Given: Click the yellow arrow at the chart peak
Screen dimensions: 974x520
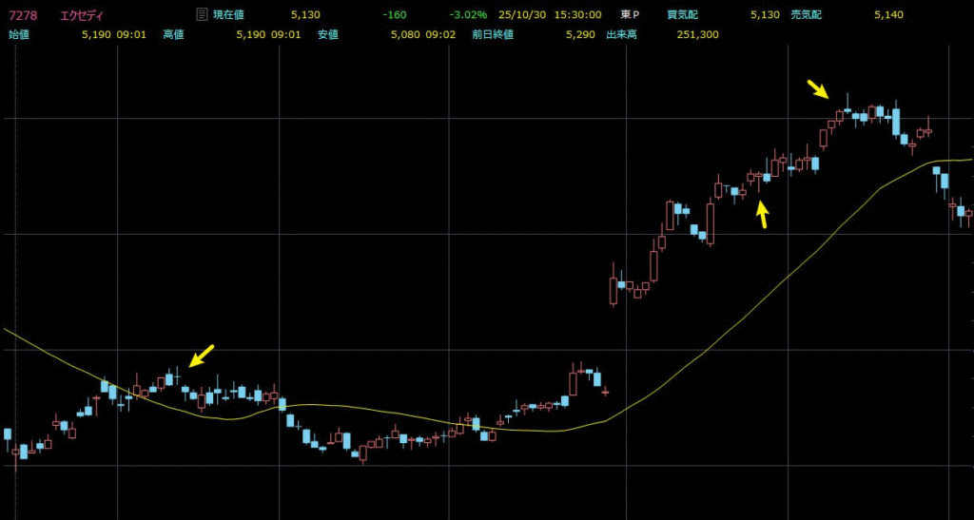Looking at the screenshot, I should point(817,89).
